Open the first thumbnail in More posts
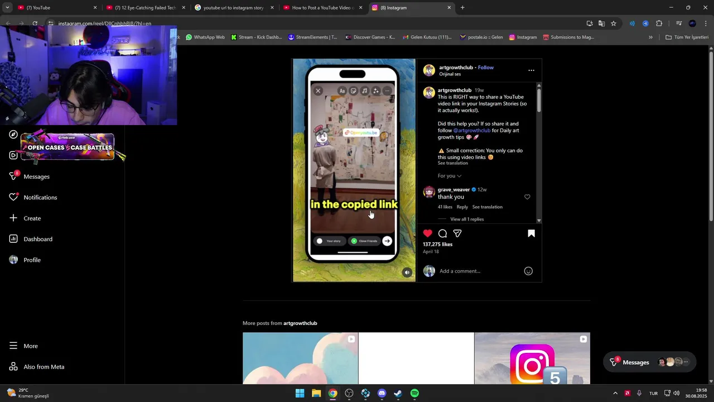The height and width of the screenshot is (402, 714). (300, 358)
